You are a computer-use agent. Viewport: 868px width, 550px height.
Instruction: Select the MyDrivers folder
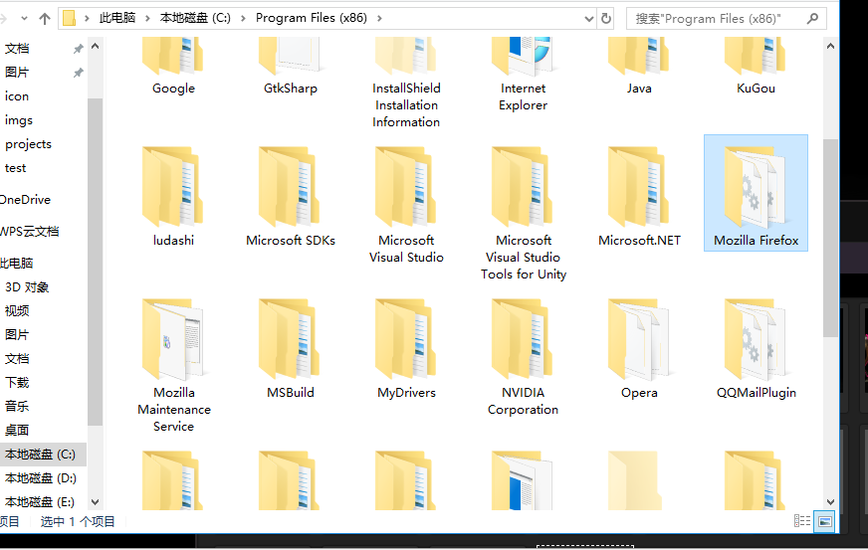click(x=406, y=348)
